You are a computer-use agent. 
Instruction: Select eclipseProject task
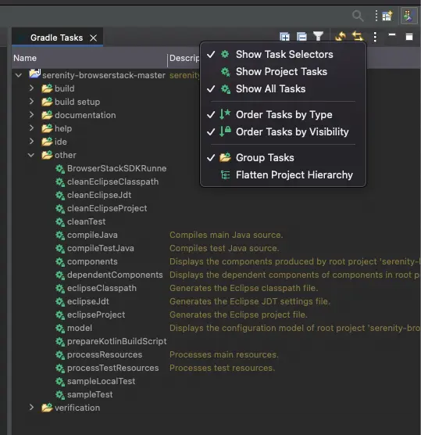pos(96,315)
